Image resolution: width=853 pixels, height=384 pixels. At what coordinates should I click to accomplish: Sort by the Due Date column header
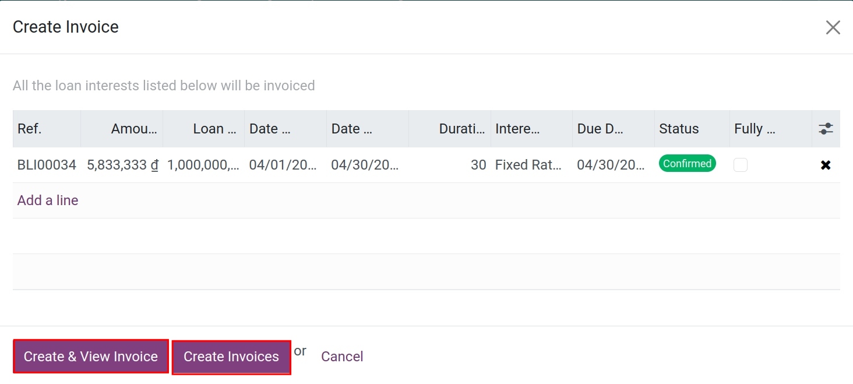[x=614, y=129]
